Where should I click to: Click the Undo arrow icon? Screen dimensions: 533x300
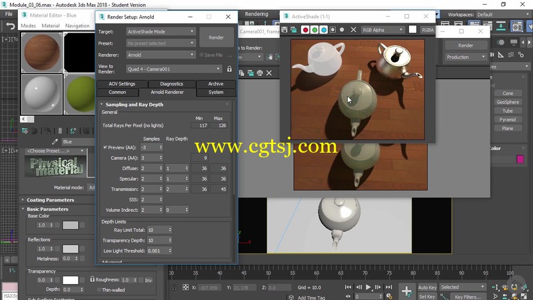[x=11, y=26]
